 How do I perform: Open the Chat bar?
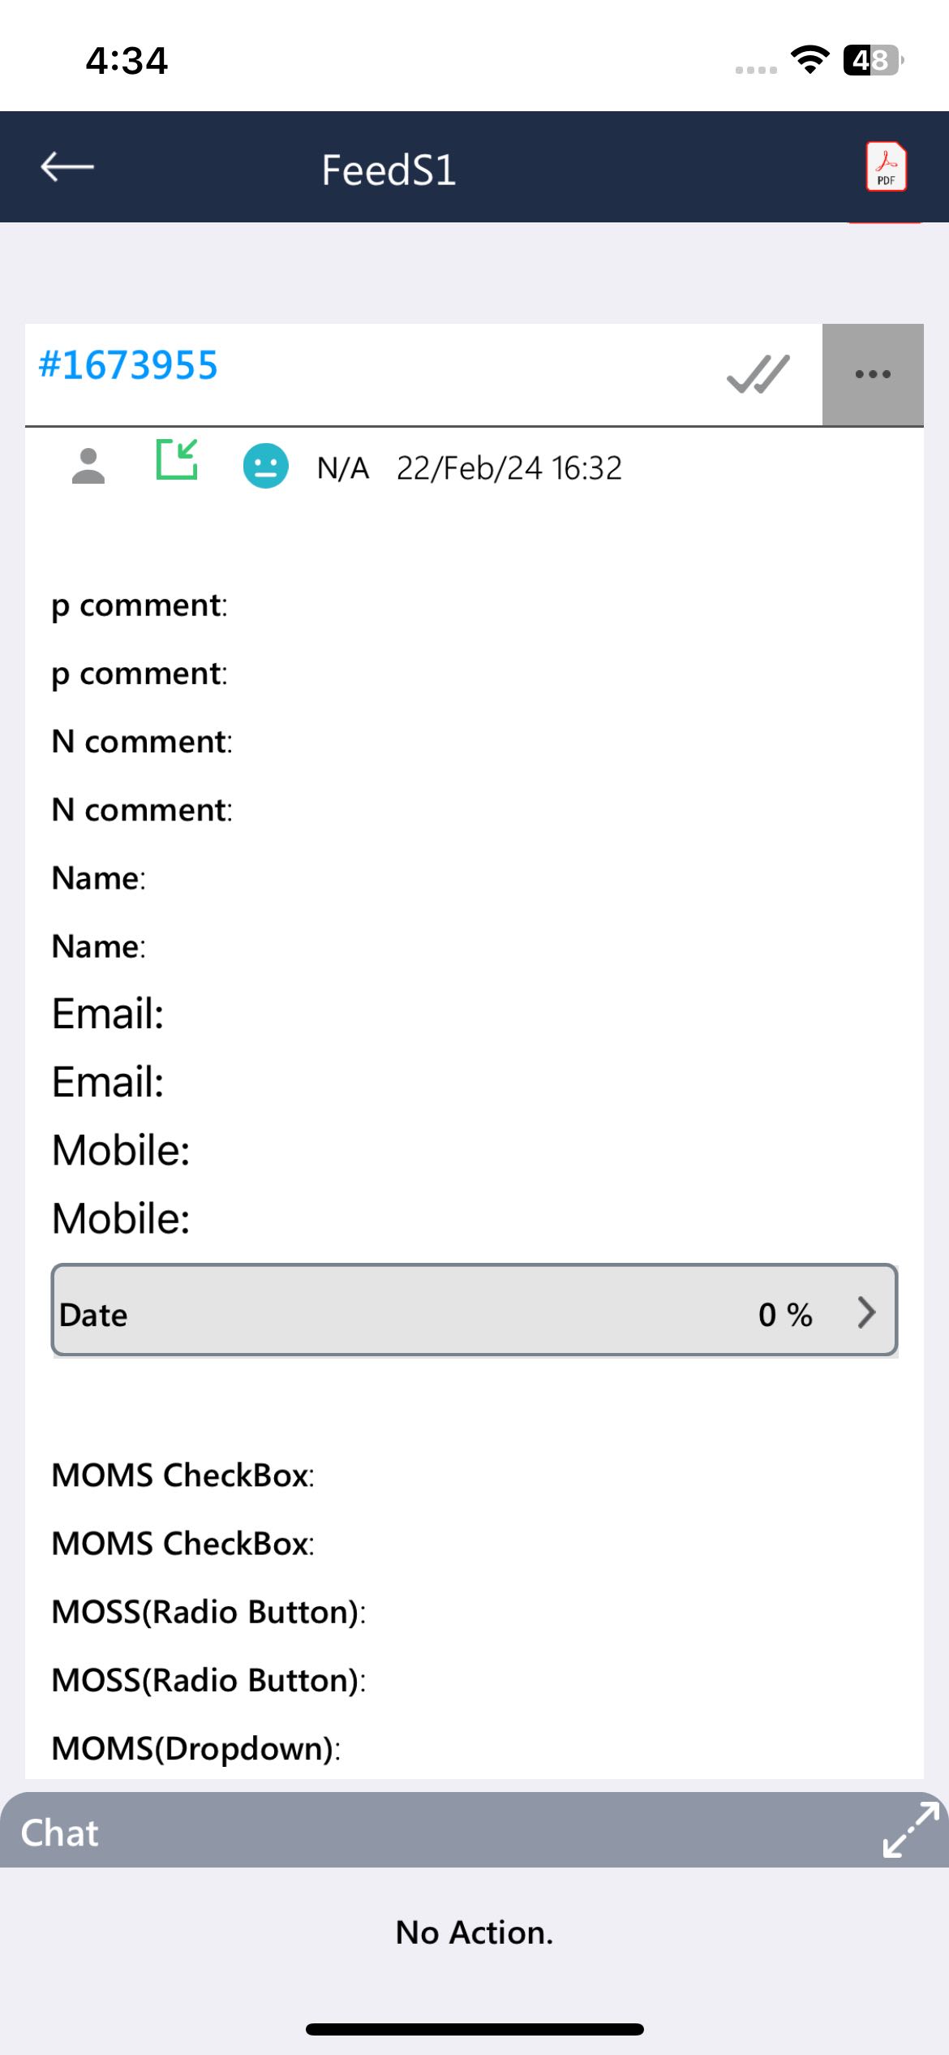[x=60, y=1833]
